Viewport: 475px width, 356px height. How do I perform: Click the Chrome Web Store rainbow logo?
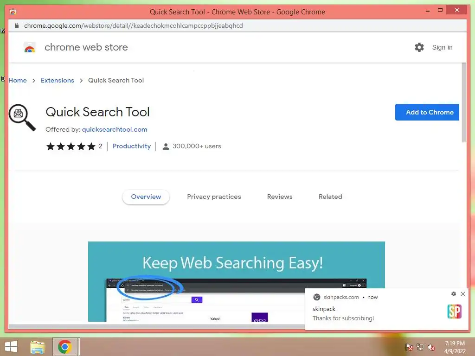tap(30, 48)
